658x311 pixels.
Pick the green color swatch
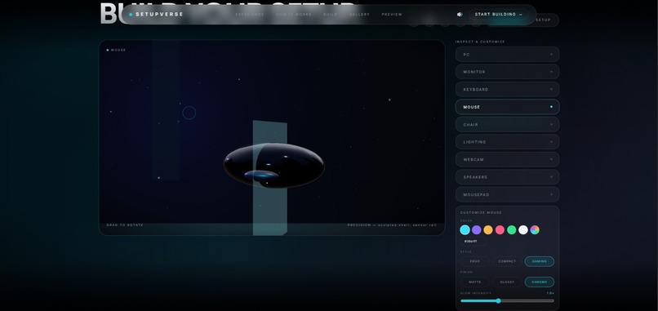click(x=512, y=229)
